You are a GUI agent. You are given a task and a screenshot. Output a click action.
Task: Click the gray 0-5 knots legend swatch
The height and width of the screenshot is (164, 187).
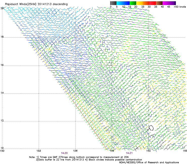click(x=113, y=3)
